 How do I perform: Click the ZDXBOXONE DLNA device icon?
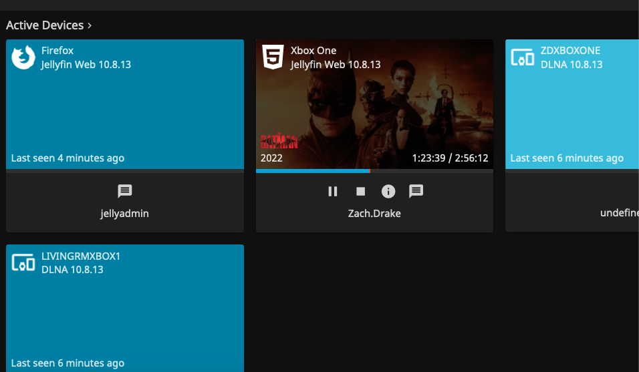pyautogui.click(x=522, y=57)
